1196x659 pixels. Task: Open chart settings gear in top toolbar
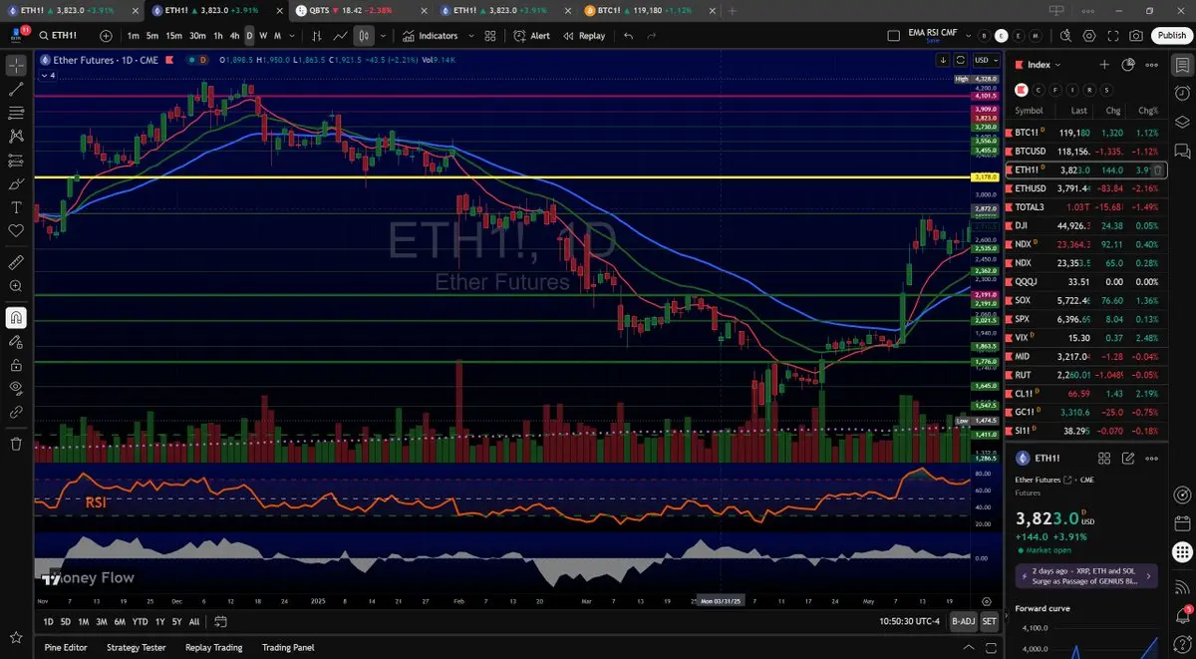1089,36
